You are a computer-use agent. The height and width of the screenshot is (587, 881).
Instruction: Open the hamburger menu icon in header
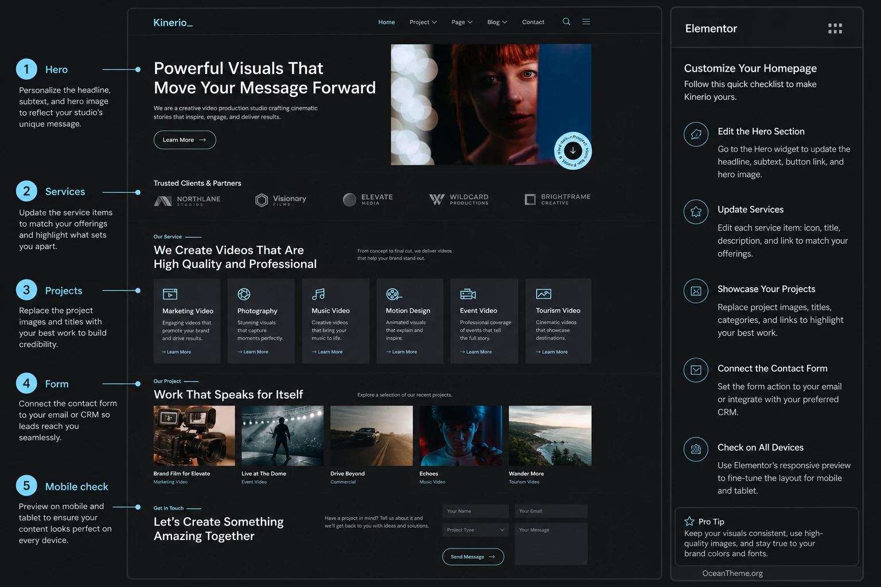click(x=586, y=22)
